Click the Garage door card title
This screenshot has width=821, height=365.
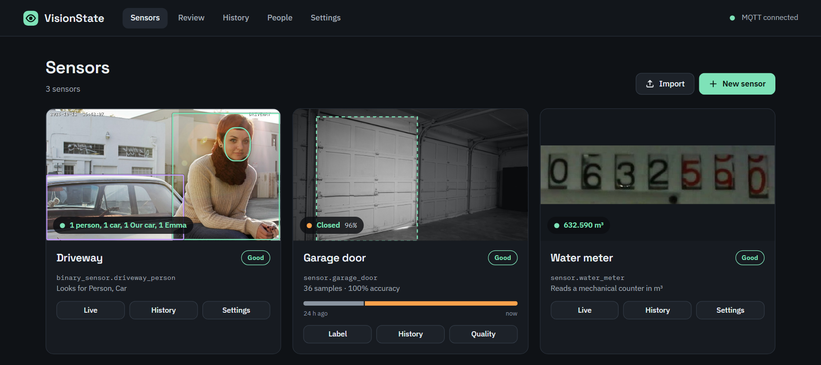(x=334, y=258)
